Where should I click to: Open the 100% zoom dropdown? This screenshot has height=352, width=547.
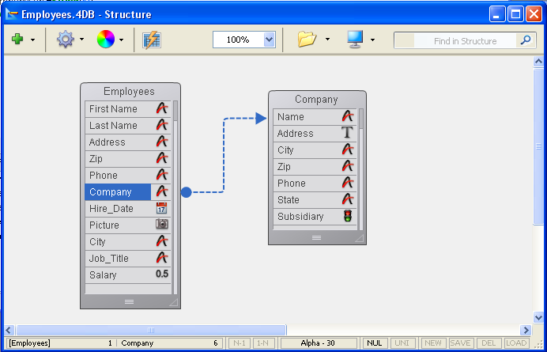coord(270,40)
